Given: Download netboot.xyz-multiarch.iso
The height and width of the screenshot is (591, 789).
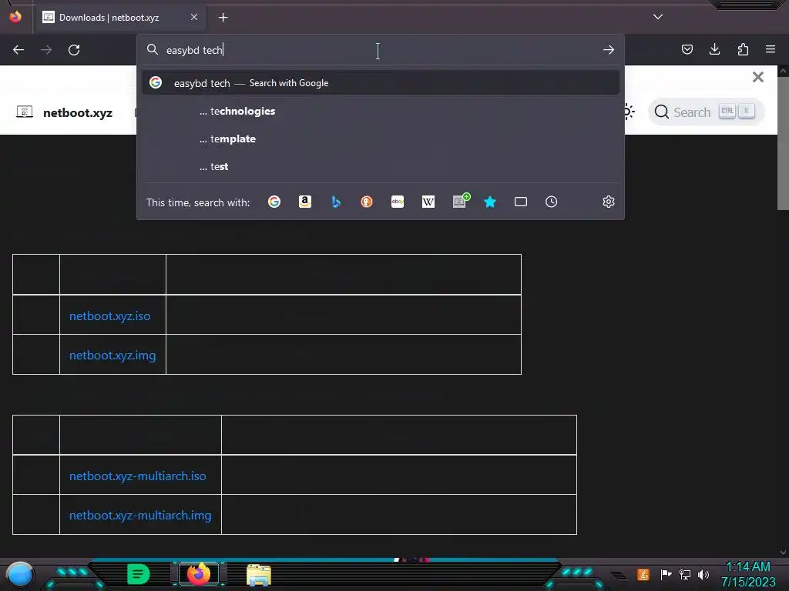Looking at the screenshot, I should tap(137, 476).
